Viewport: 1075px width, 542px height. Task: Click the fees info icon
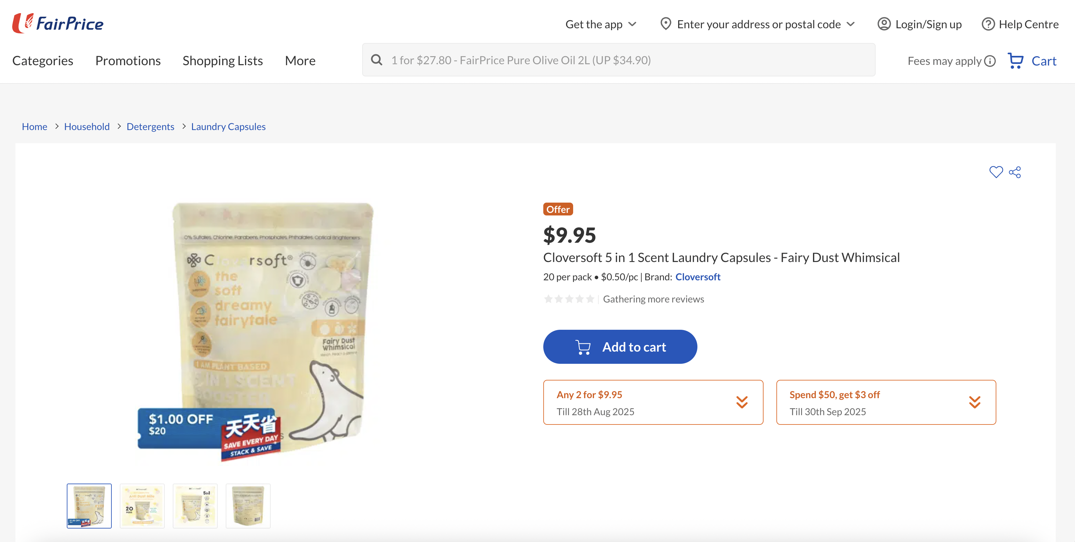tap(990, 61)
